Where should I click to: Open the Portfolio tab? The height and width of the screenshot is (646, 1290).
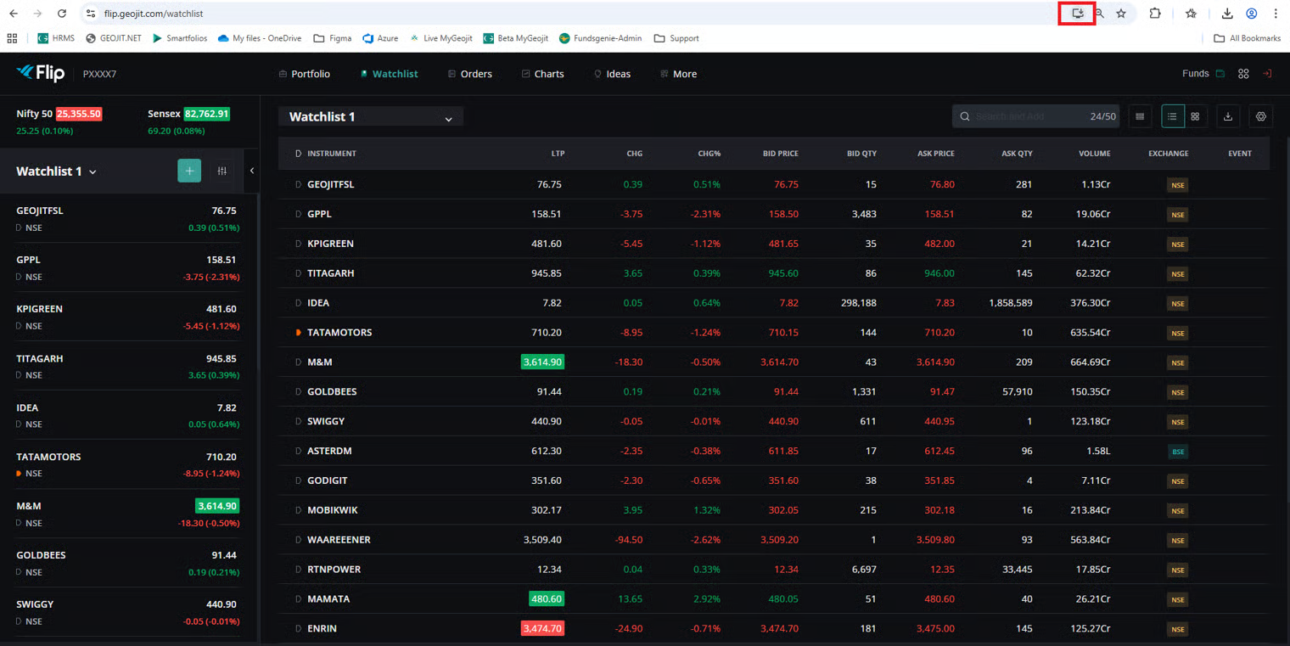click(305, 74)
